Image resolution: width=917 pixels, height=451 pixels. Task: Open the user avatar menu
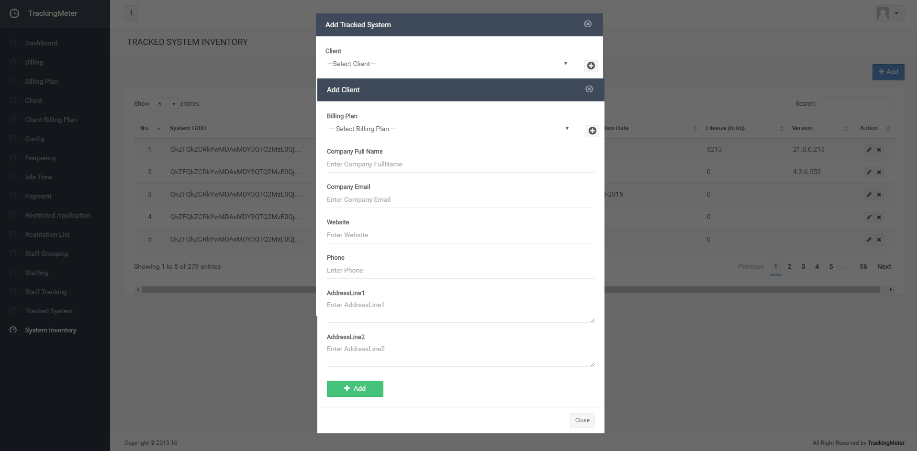point(889,13)
